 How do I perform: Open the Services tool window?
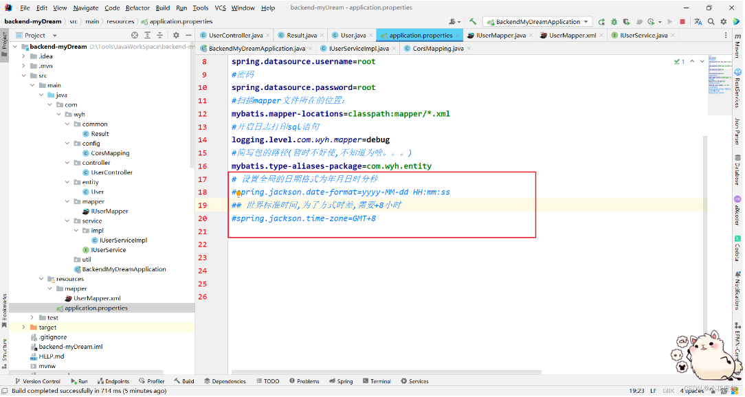(x=414, y=381)
